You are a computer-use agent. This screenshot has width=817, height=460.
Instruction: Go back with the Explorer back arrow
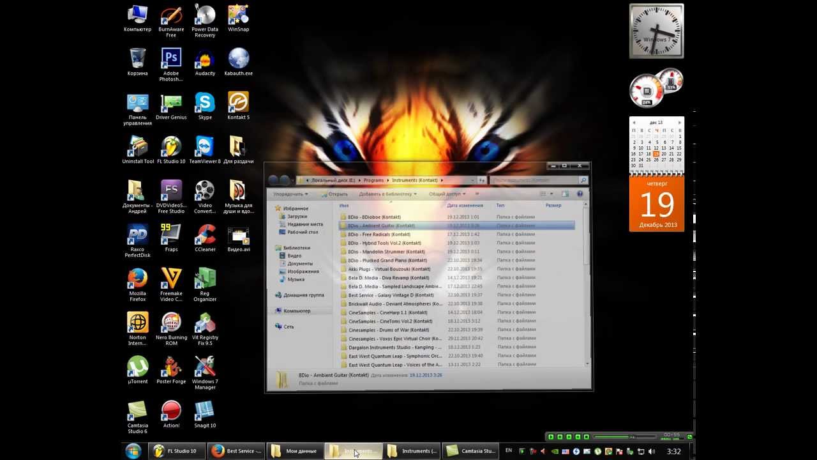[274, 180]
